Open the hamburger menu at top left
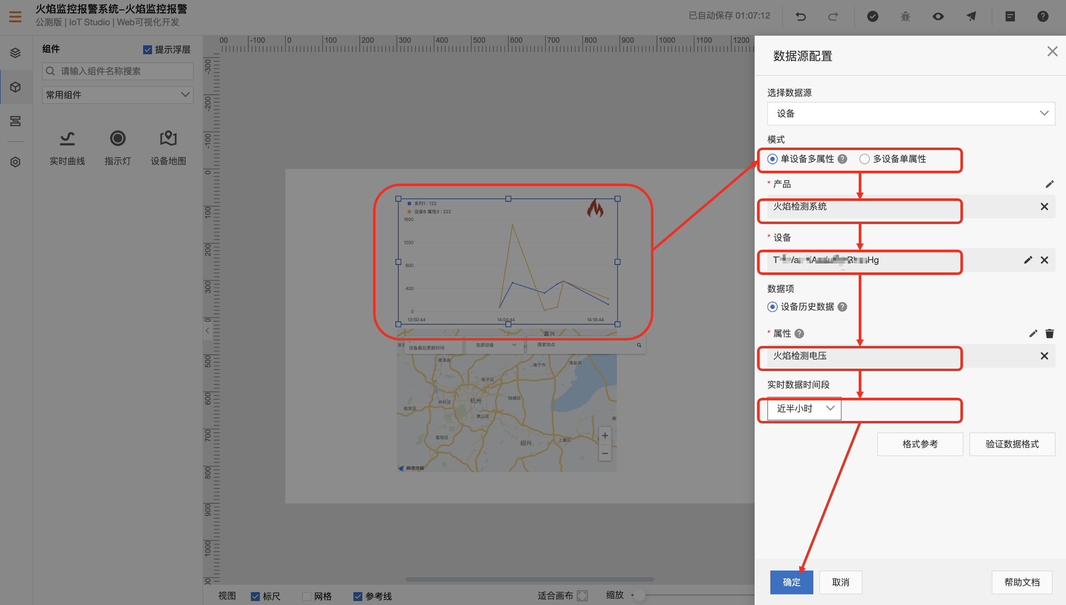Screen dimensions: 1066x605 [15, 17]
